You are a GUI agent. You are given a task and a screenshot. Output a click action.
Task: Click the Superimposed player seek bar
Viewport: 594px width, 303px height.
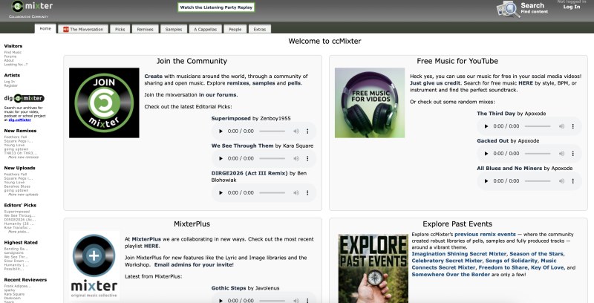click(272, 131)
